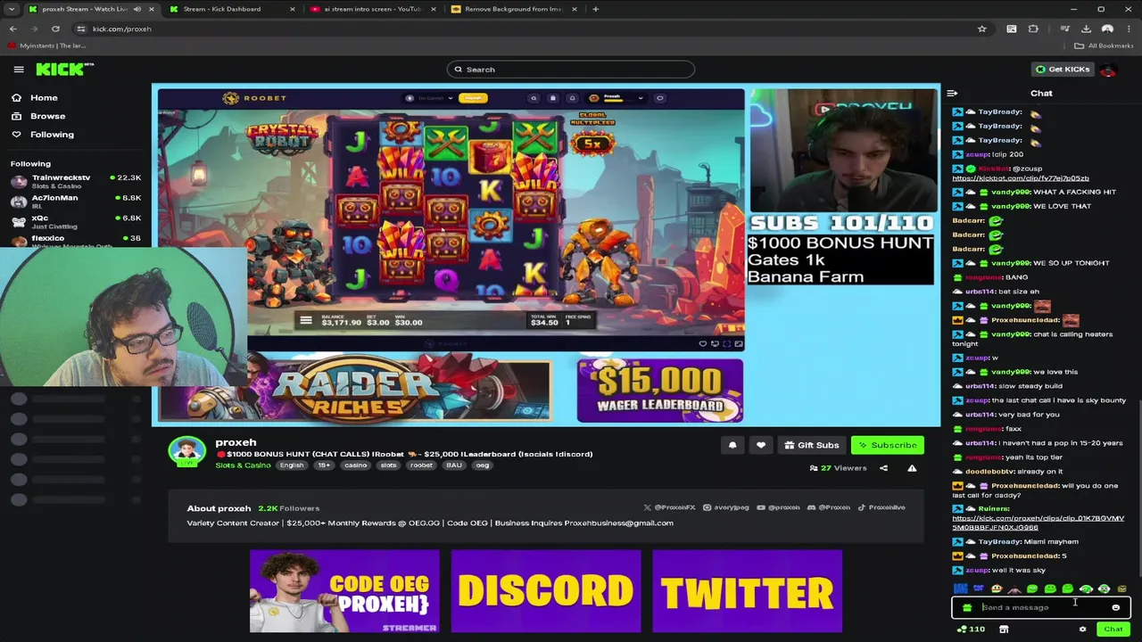Collapse the chat panel with arrow icon
Viewport: 1142px width, 642px height.
coord(952,93)
